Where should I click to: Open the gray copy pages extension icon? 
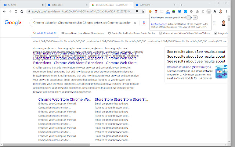pos(203,11)
